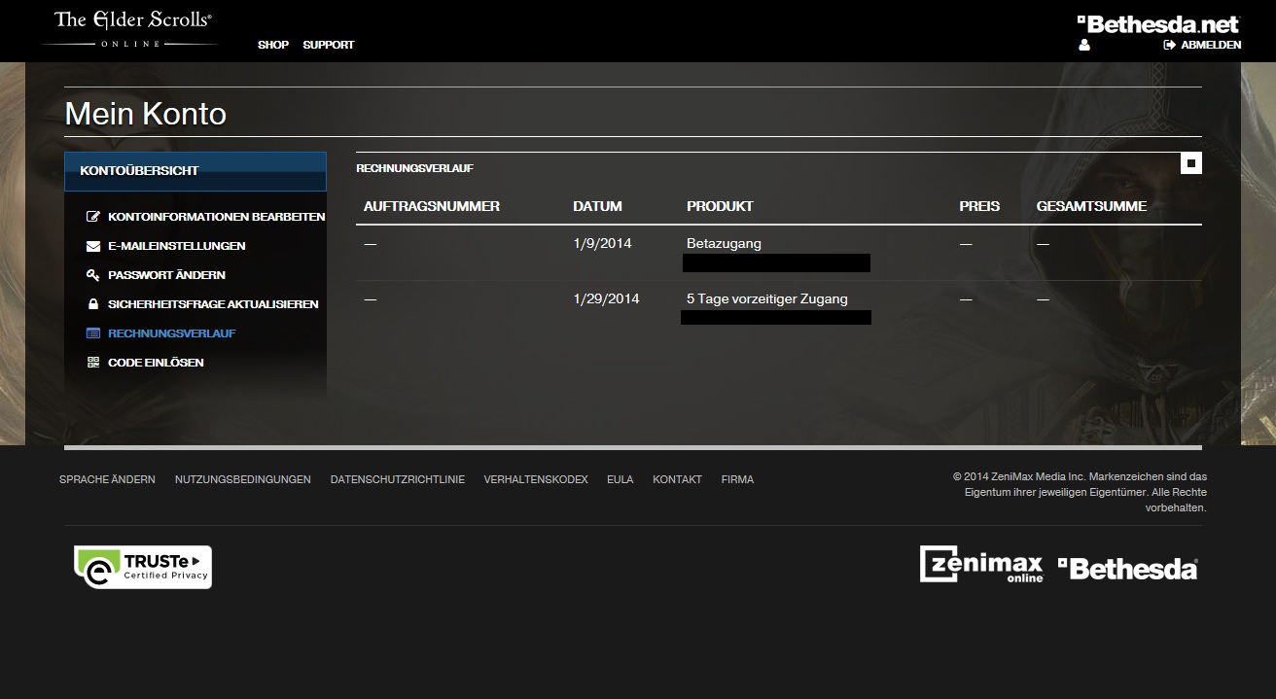Click the padlock icon for Sicherheitsfrage
The height and width of the screenshot is (699, 1276).
click(x=93, y=304)
